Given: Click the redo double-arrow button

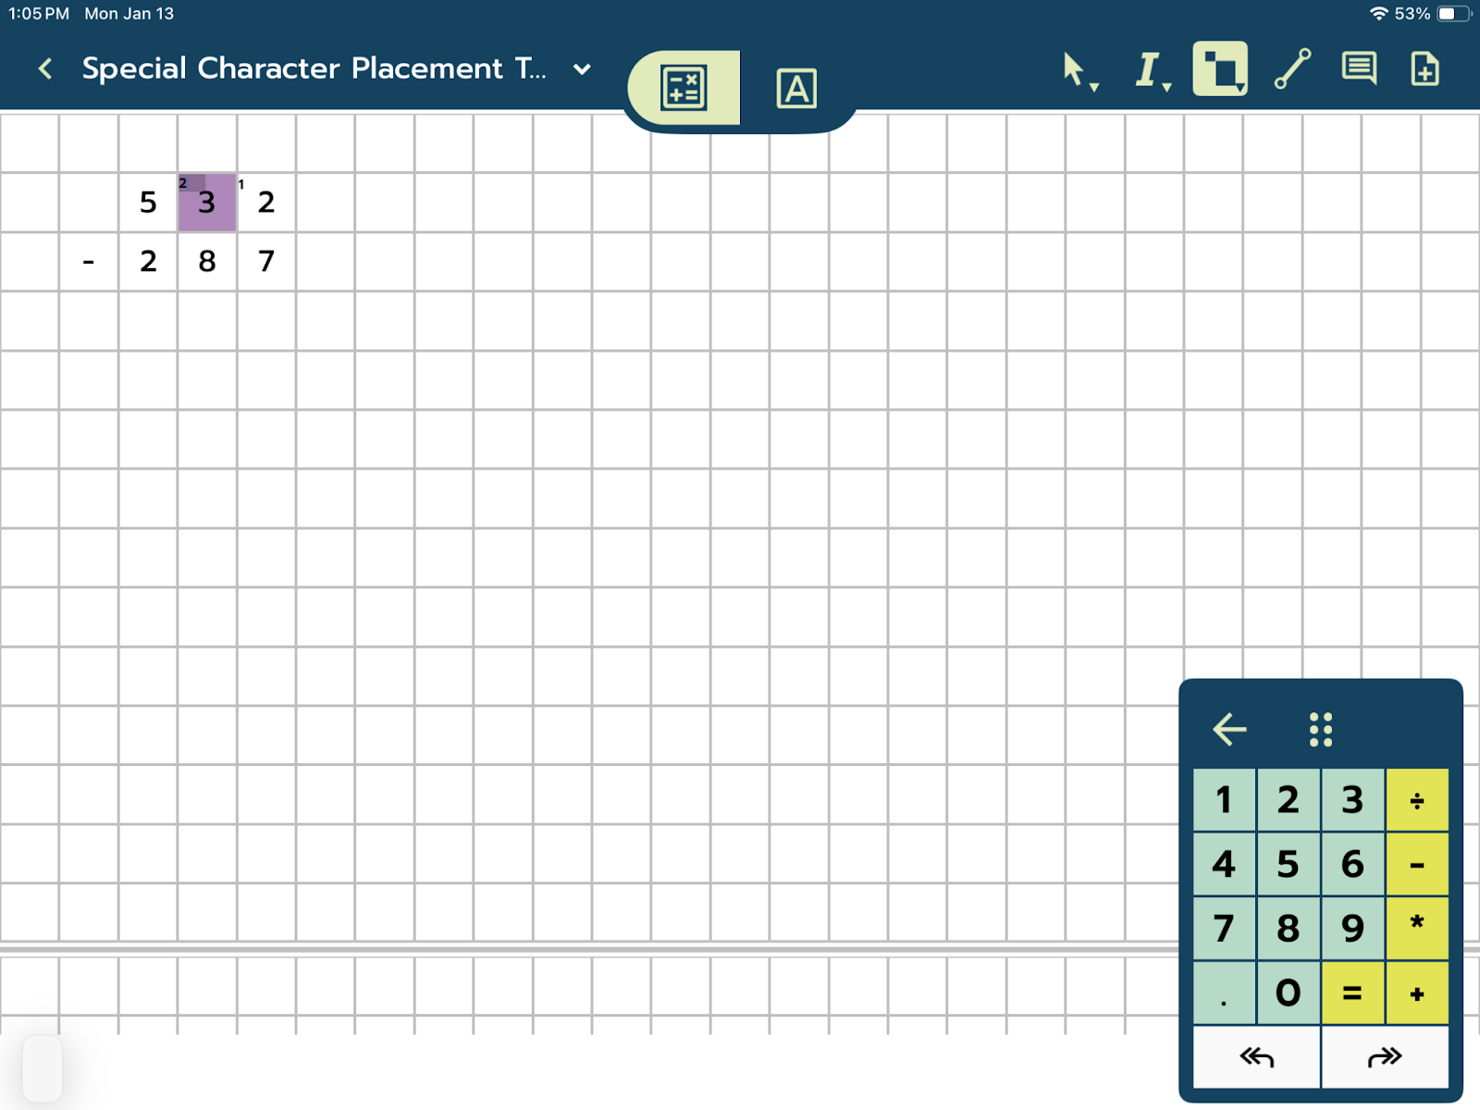Looking at the screenshot, I should [x=1385, y=1056].
